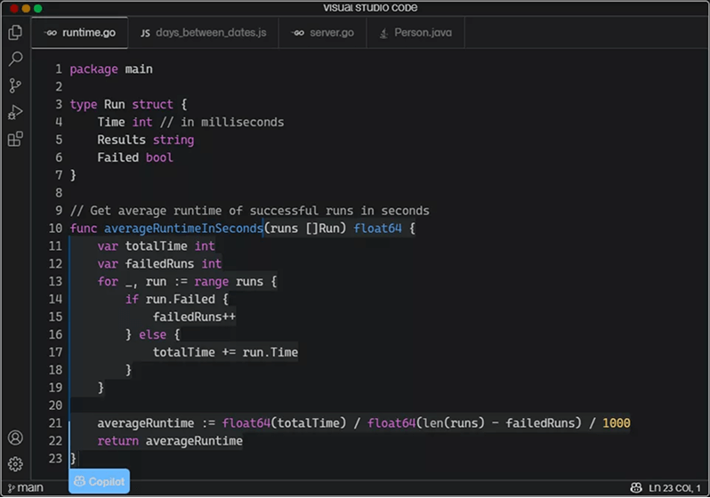The width and height of the screenshot is (710, 498).
Task: Click the green maximize window button
Action: [x=37, y=8]
